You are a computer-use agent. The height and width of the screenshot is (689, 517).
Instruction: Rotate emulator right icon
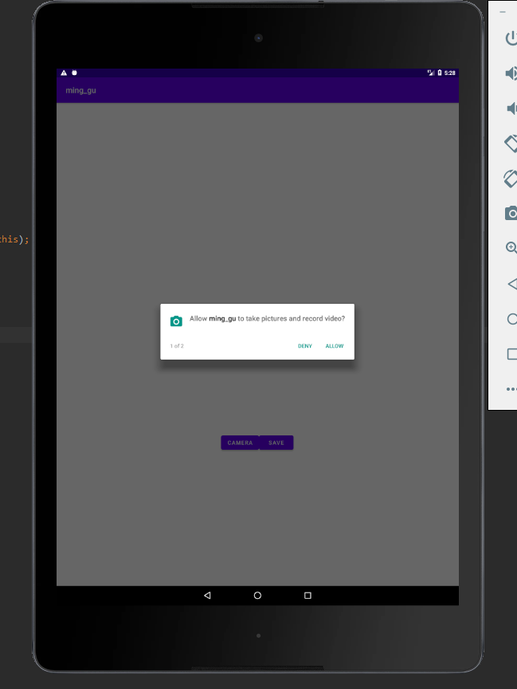coord(511,179)
